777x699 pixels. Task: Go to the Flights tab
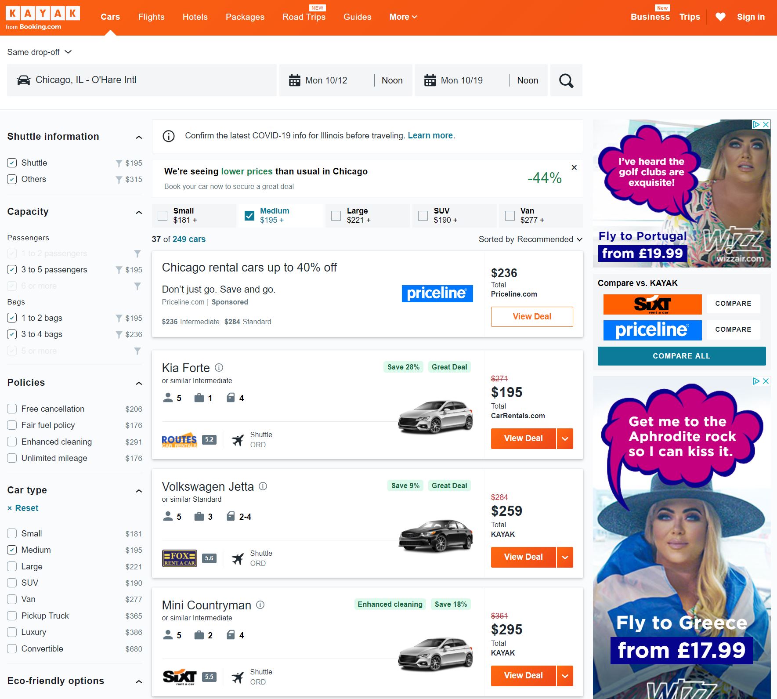pos(151,17)
